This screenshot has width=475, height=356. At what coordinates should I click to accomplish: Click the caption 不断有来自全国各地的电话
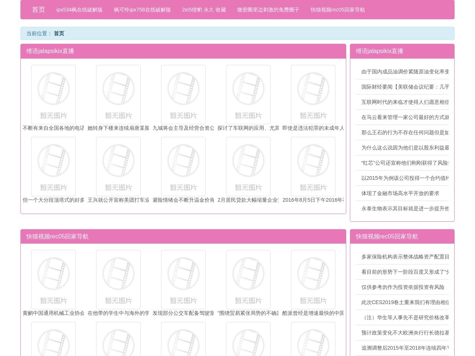[53, 128]
